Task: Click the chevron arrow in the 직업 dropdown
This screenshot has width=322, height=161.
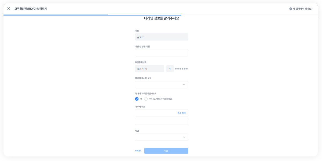Action: [x=184, y=137]
